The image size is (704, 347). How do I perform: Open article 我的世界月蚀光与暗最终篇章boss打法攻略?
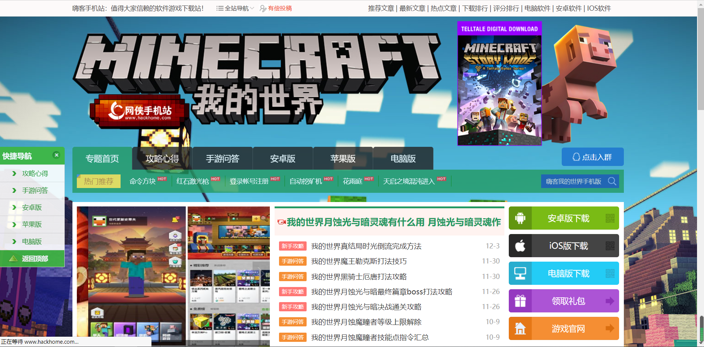382,291
